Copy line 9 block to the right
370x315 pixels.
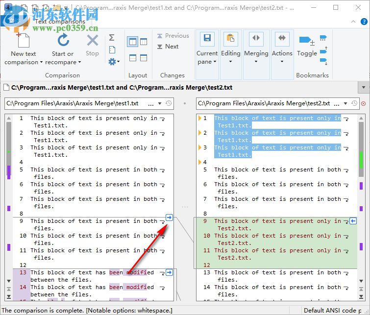pyautogui.click(x=169, y=218)
